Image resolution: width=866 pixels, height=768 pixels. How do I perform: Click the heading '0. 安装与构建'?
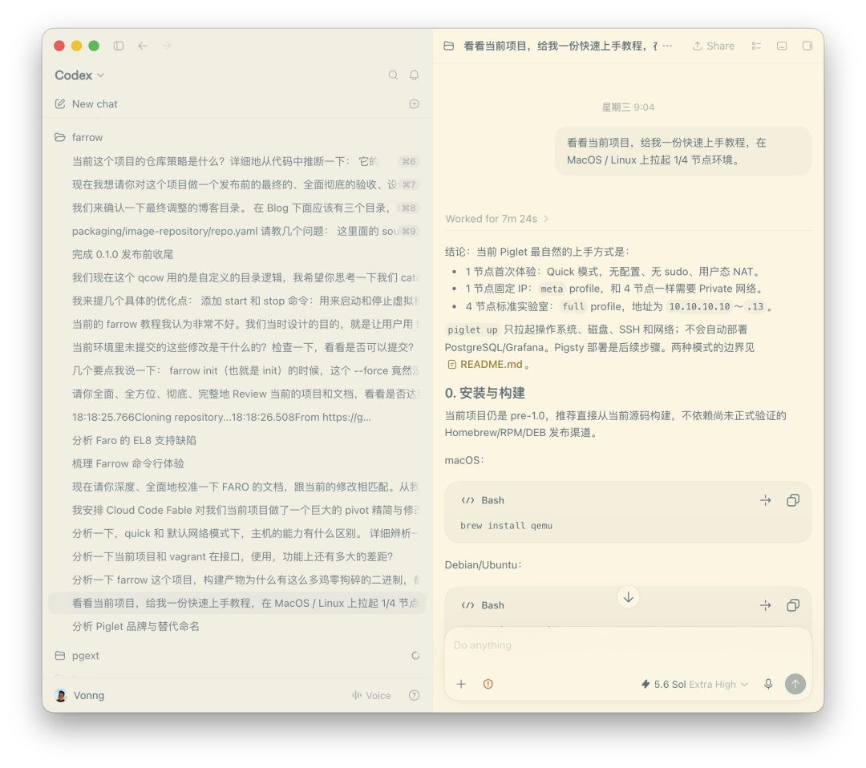click(x=485, y=393)
